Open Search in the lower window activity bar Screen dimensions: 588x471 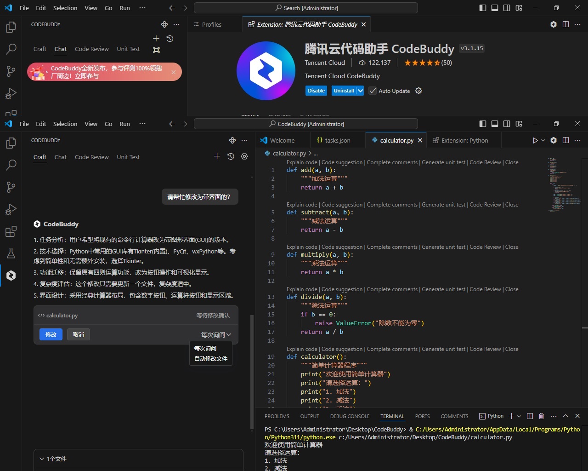tap(11, 165)
